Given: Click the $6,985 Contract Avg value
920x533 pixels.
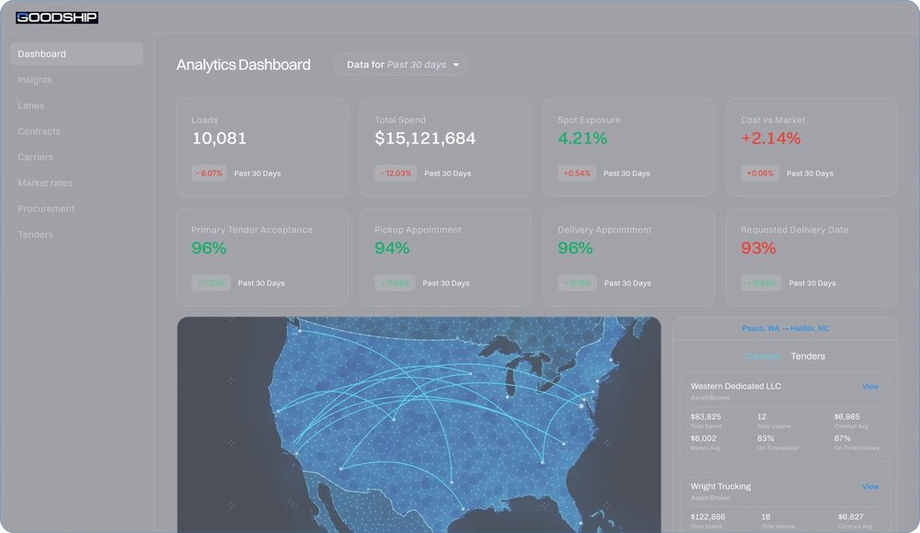Looking at the screenshot, I should 846,417.
